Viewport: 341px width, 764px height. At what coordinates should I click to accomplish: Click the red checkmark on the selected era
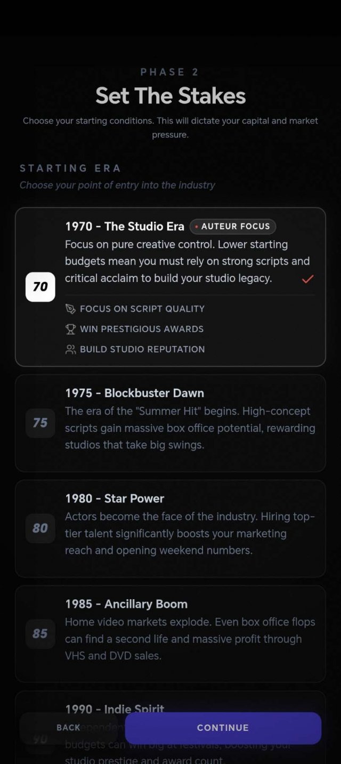(x=307, y=278)
